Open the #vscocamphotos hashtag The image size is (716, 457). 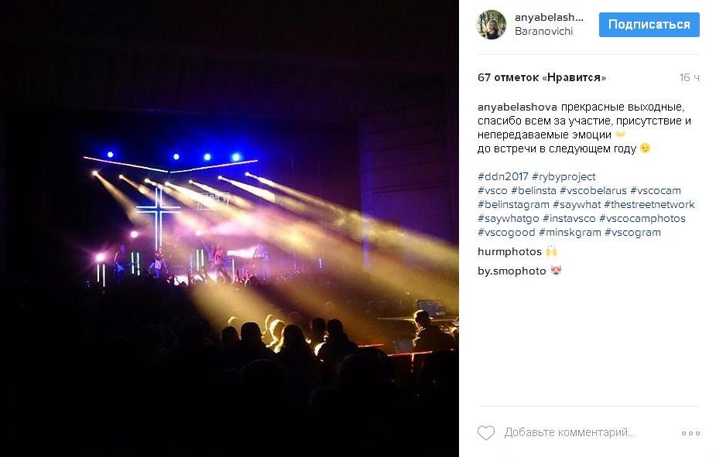tap(642, 219)
